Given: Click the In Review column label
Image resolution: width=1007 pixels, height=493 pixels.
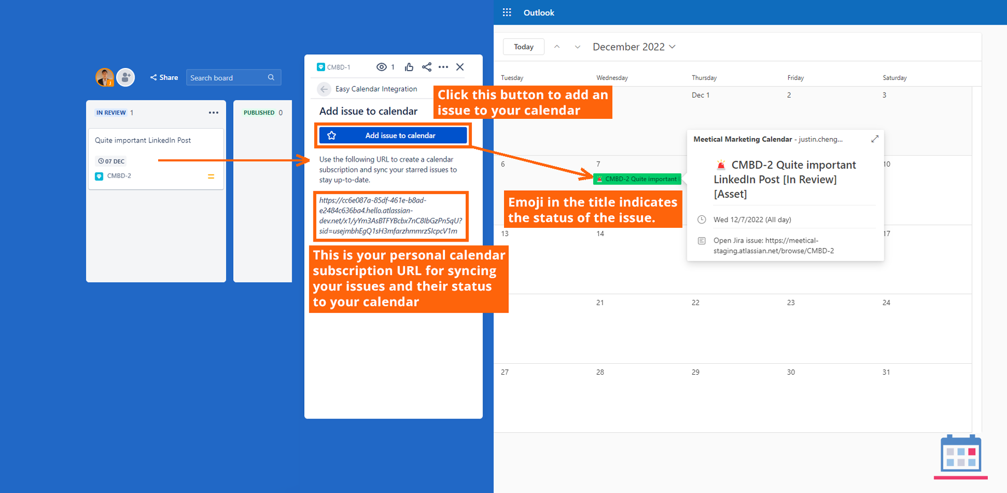Looking at the screenshot, I should point(111,112).
